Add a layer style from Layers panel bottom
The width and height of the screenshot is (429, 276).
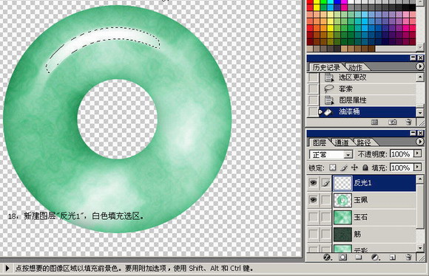pos(327,257)
